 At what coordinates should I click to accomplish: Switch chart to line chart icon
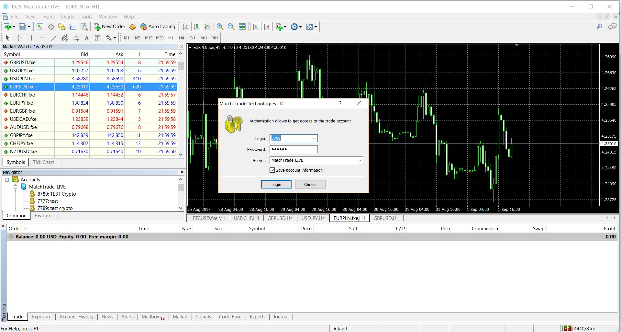(207, 27)
